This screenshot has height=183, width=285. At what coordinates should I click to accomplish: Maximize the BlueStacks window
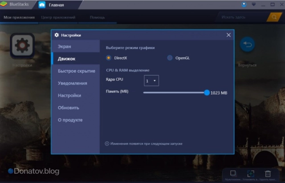pos(273,4)
